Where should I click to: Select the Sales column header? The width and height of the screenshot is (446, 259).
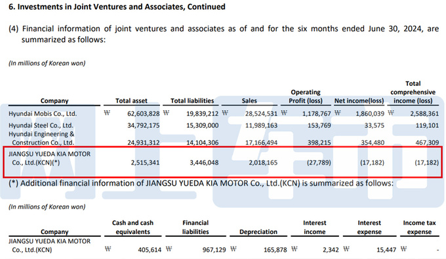[x=249, y=100]
